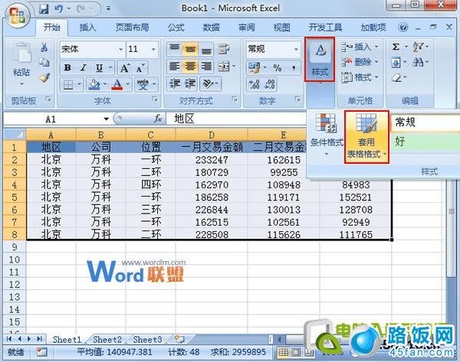Expand the Name Box dropdown arrow
The image size is (460, 362).
107,119
